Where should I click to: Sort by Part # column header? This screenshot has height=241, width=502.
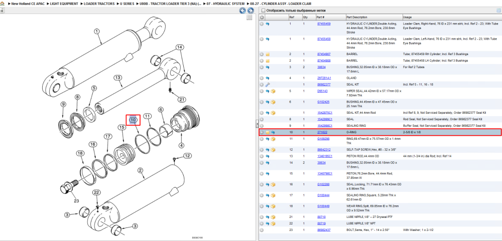point(330,17)
